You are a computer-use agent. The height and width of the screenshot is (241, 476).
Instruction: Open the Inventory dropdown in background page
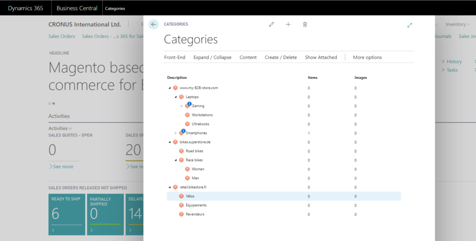[x=457, y=24]
